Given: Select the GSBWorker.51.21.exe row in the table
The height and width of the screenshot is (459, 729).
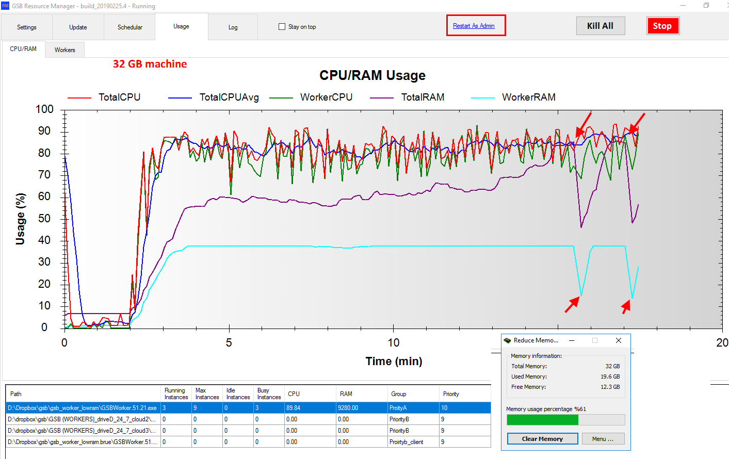Looking at the screenshot, I should [x=83, y=408].
